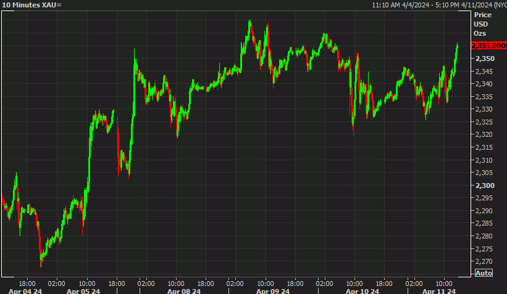Click the 'Ozs' unit label
This screenshot has height=294, width=507.
(480, 33)
